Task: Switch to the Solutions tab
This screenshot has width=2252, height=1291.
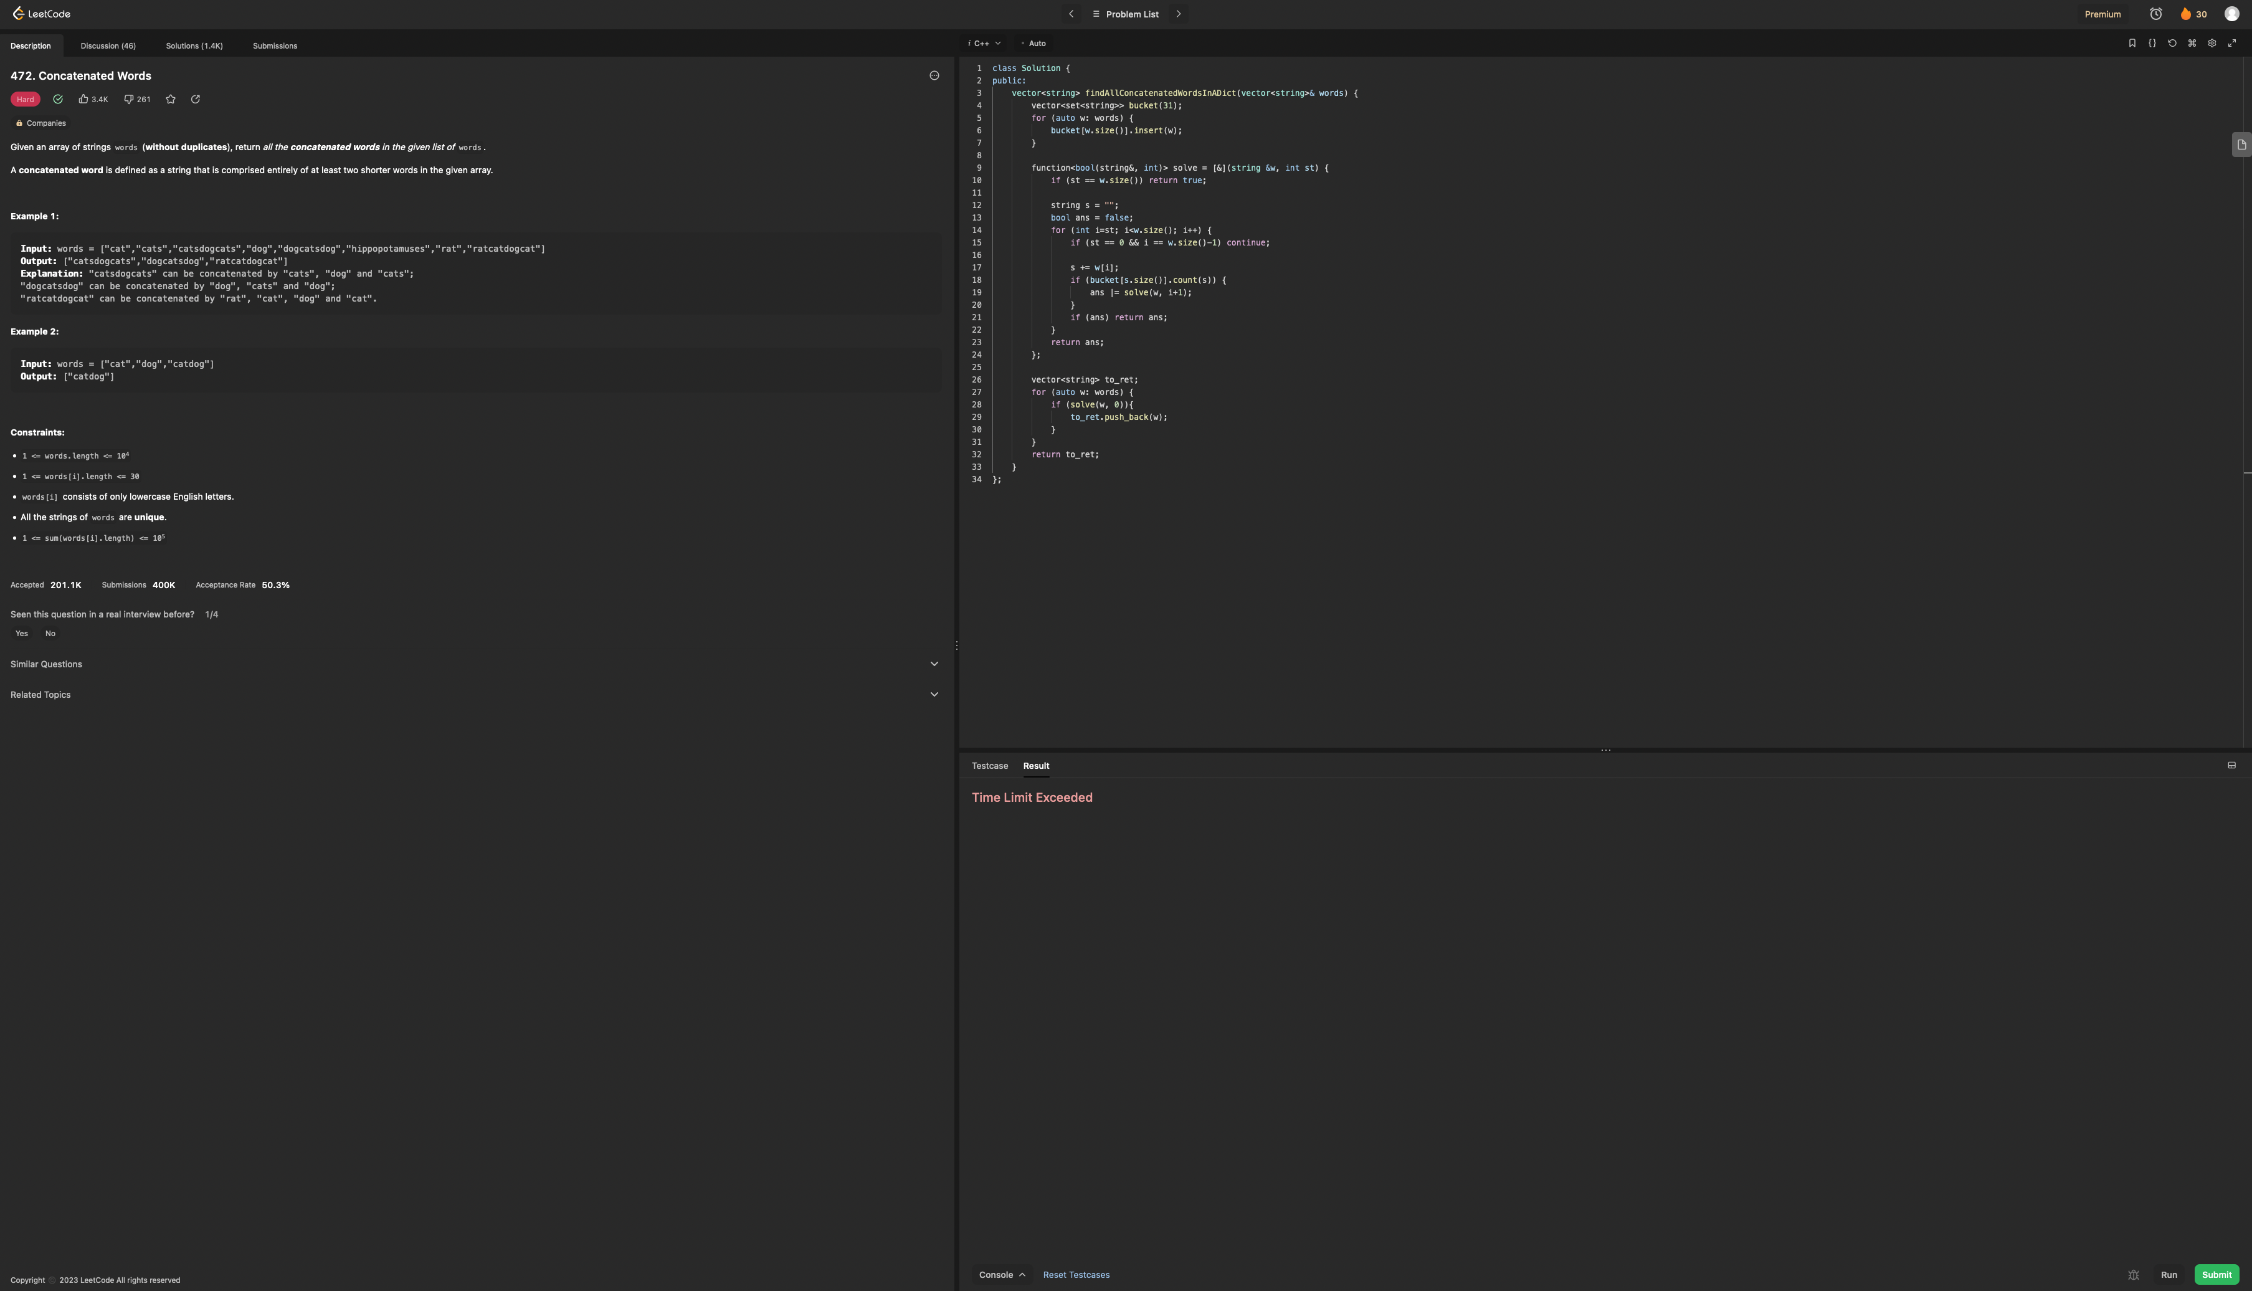Action: click(194, 46)
